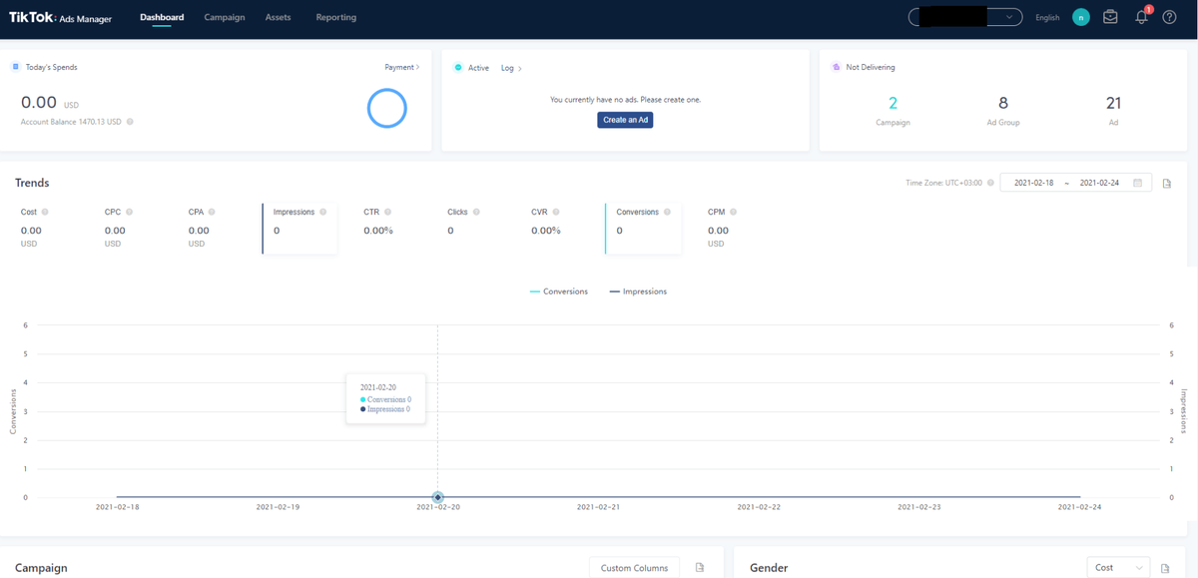Select the Impressions metric card

click(299, 229)
